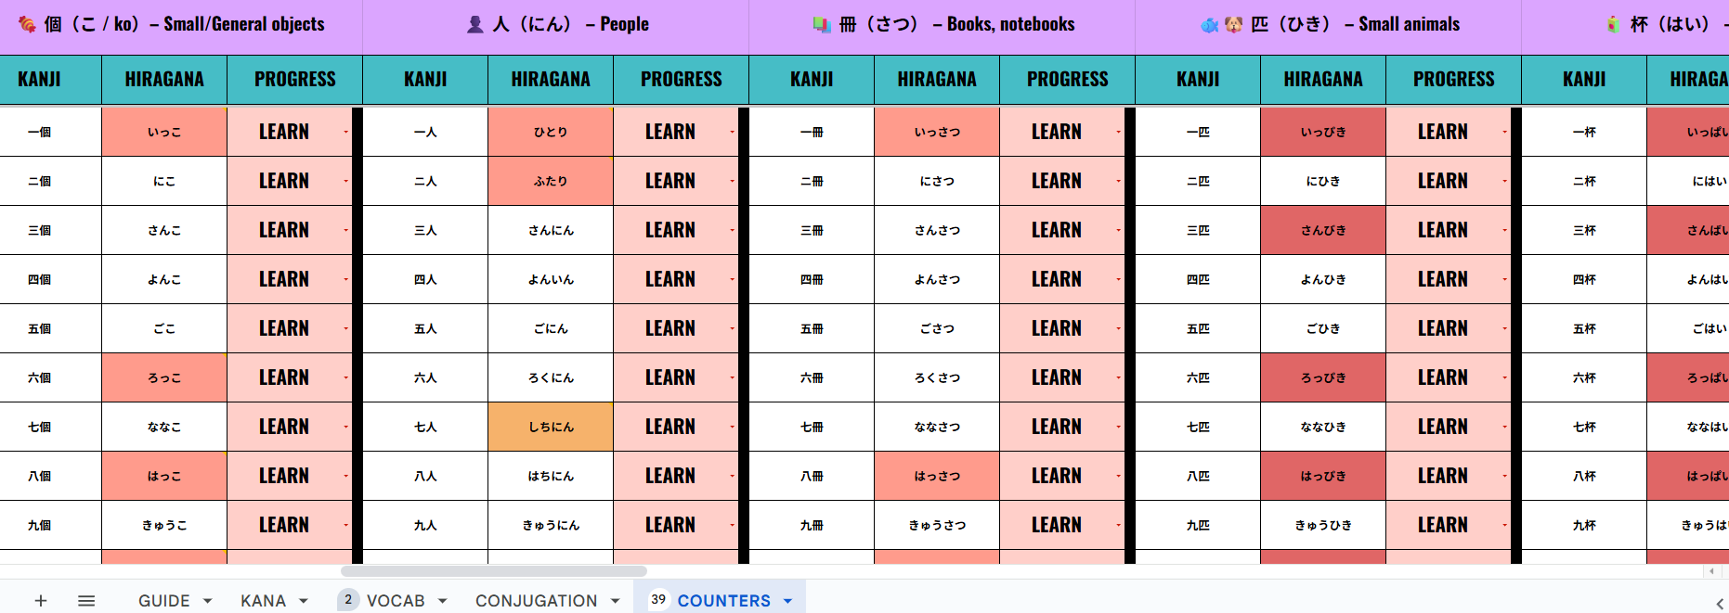Click the horizontal scrollbar thumb
Image resolution: width=1729 pixels, height=613 pixels.
pos(493,571)
